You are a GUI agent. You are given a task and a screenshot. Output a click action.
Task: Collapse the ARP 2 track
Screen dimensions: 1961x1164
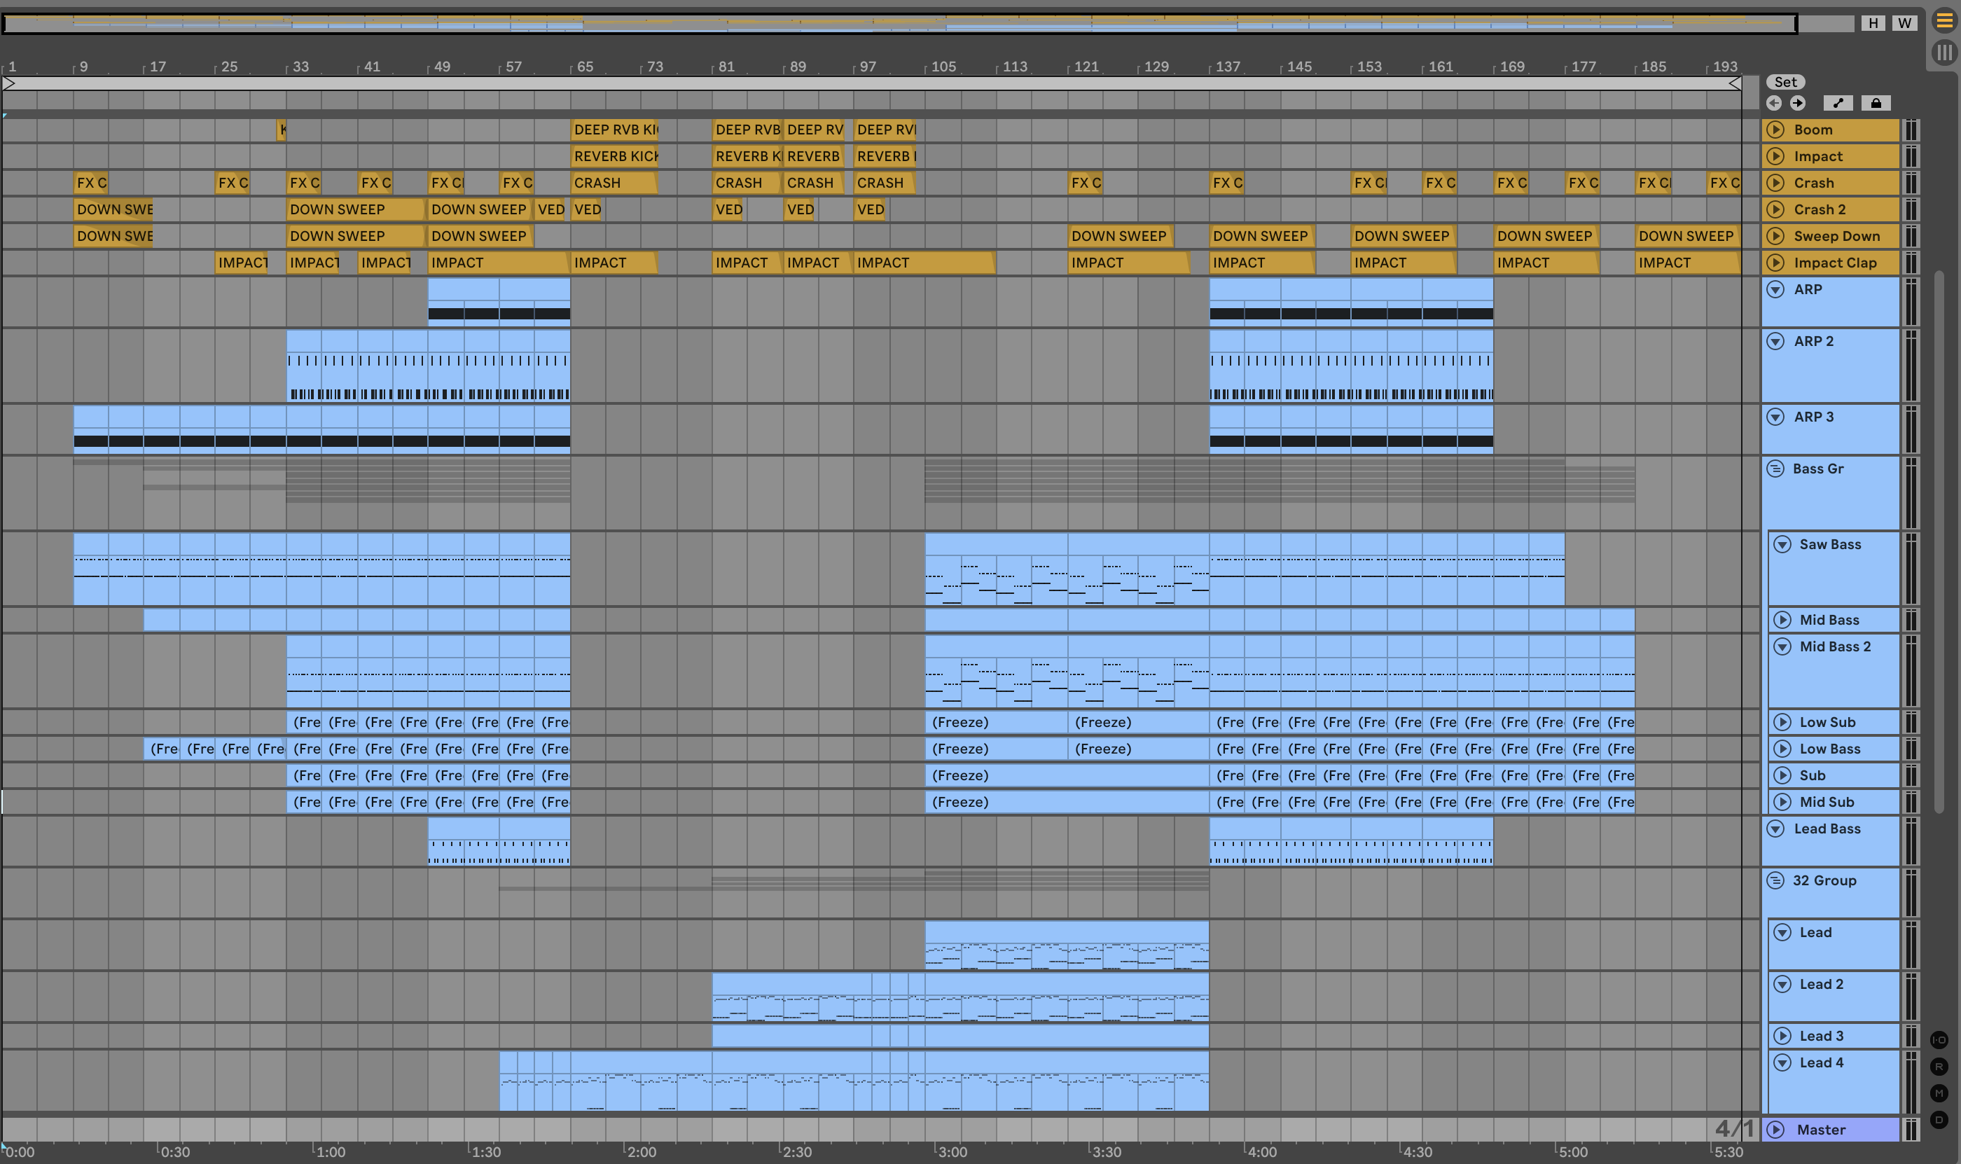[x=1776, y=341]
